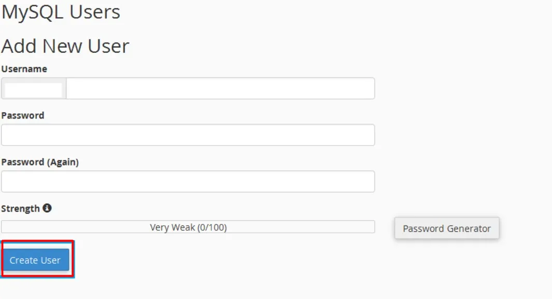Screen dimensions: 552x299
Task: Submit the new MySQL user form
Action: (36, 260)
